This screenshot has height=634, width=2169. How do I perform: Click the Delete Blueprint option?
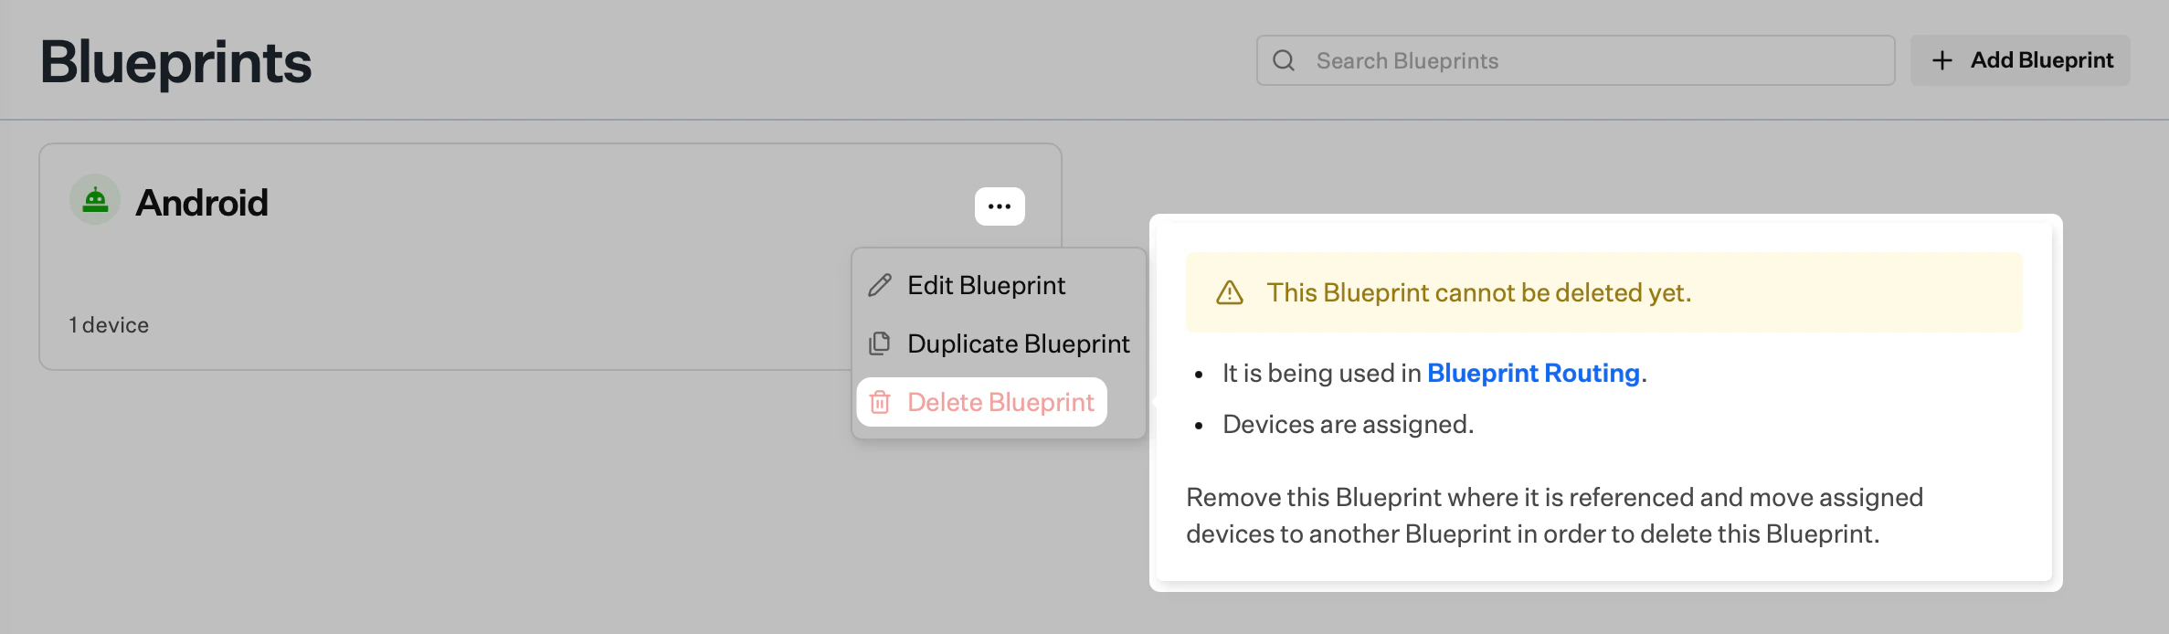[x=982, y=402]
